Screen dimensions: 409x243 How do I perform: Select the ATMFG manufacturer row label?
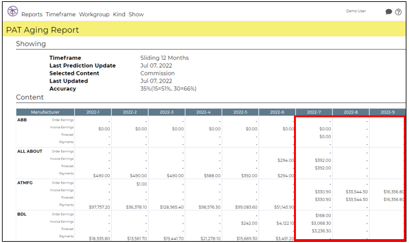tap(25, 183)
